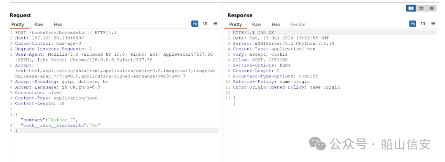Switch Request view to Raw tab
The height and width of the screenshot is (162, 445).
click(39, 24)
